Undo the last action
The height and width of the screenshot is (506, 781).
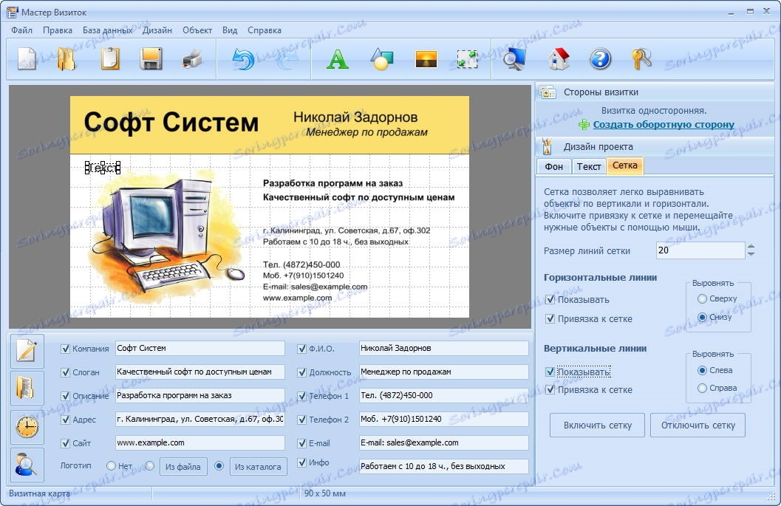(x=242, y=59)
